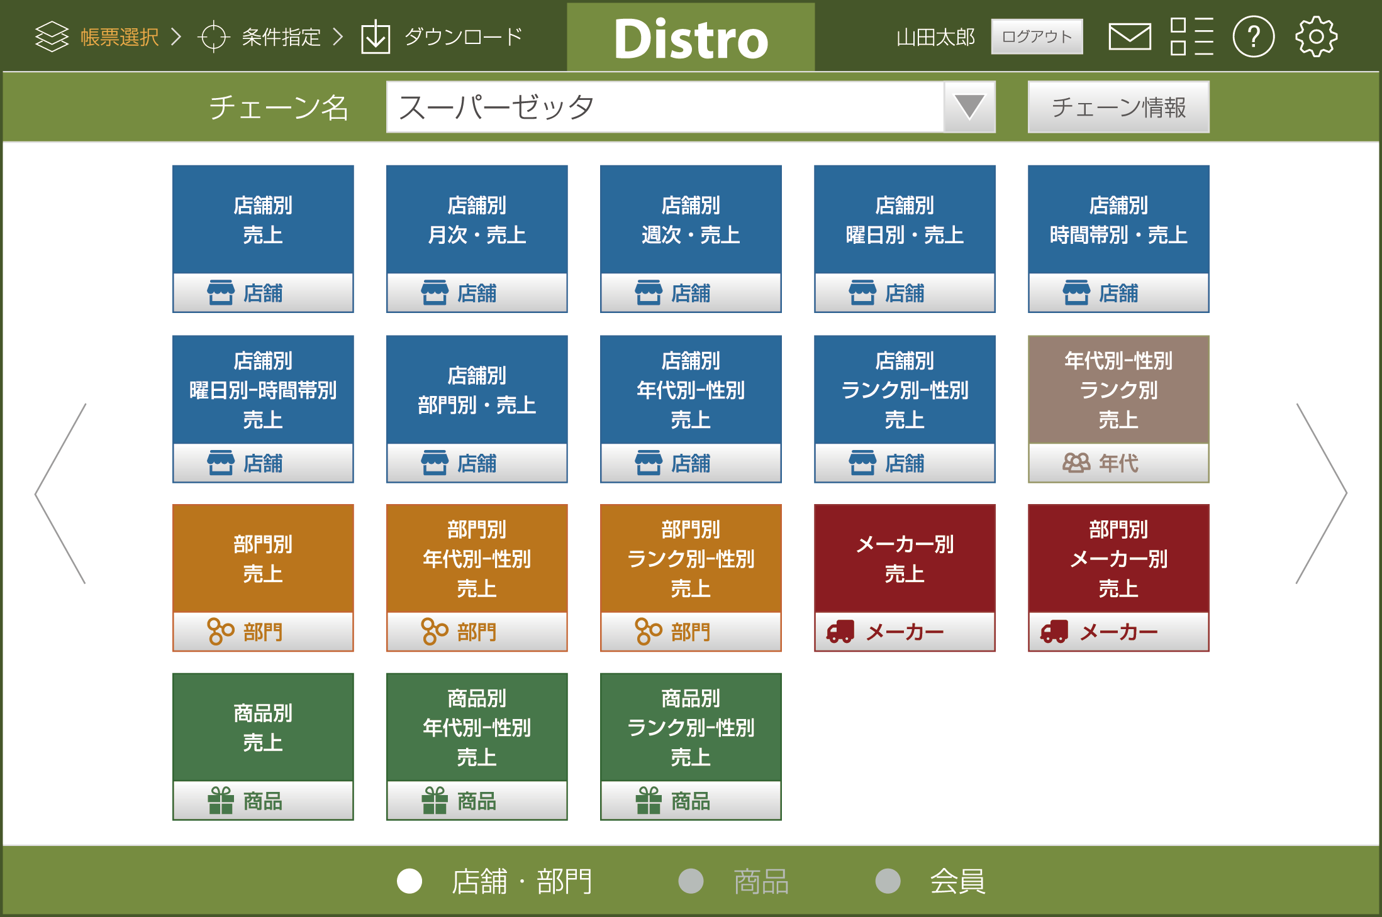
Task: Open the 店舗別 週次・売上 report tile
Action: click(x=691, y=239)
